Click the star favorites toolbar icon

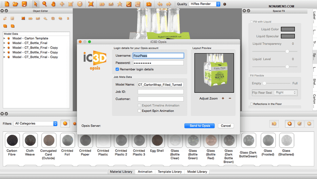pyautogui.click(x=120, y=4)
